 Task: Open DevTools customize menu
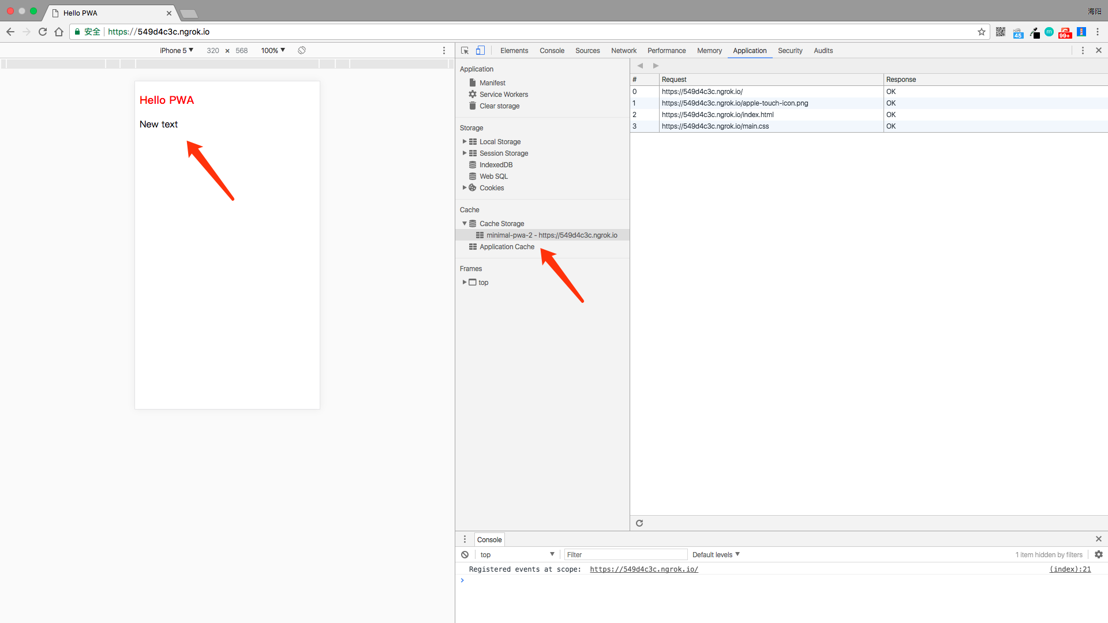[x=1083, y=51]
